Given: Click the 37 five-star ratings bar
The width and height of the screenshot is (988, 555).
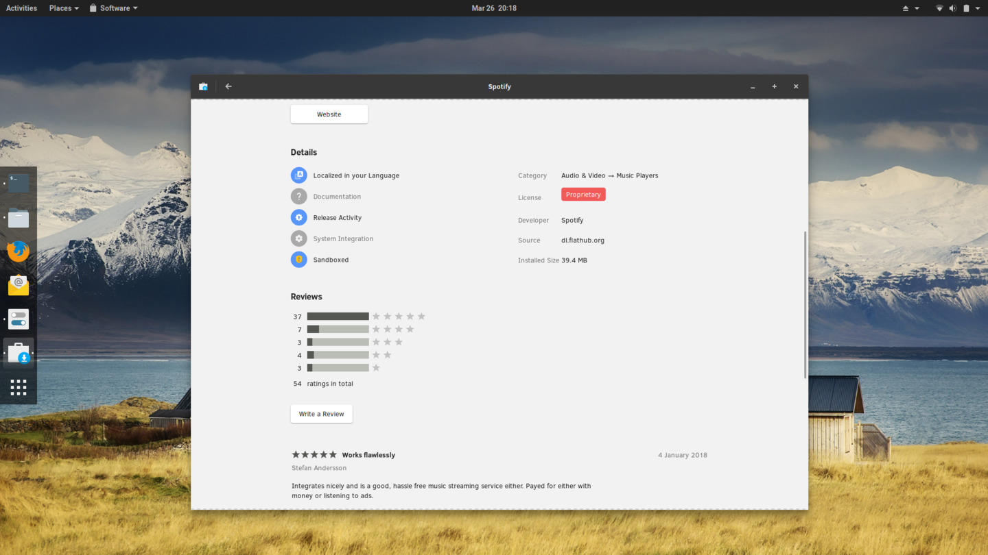Looking at the screenshot, I should [338, 317].
